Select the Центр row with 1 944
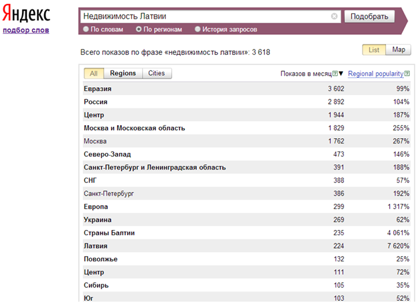The image size is (420, 303). tap(247, 115)
